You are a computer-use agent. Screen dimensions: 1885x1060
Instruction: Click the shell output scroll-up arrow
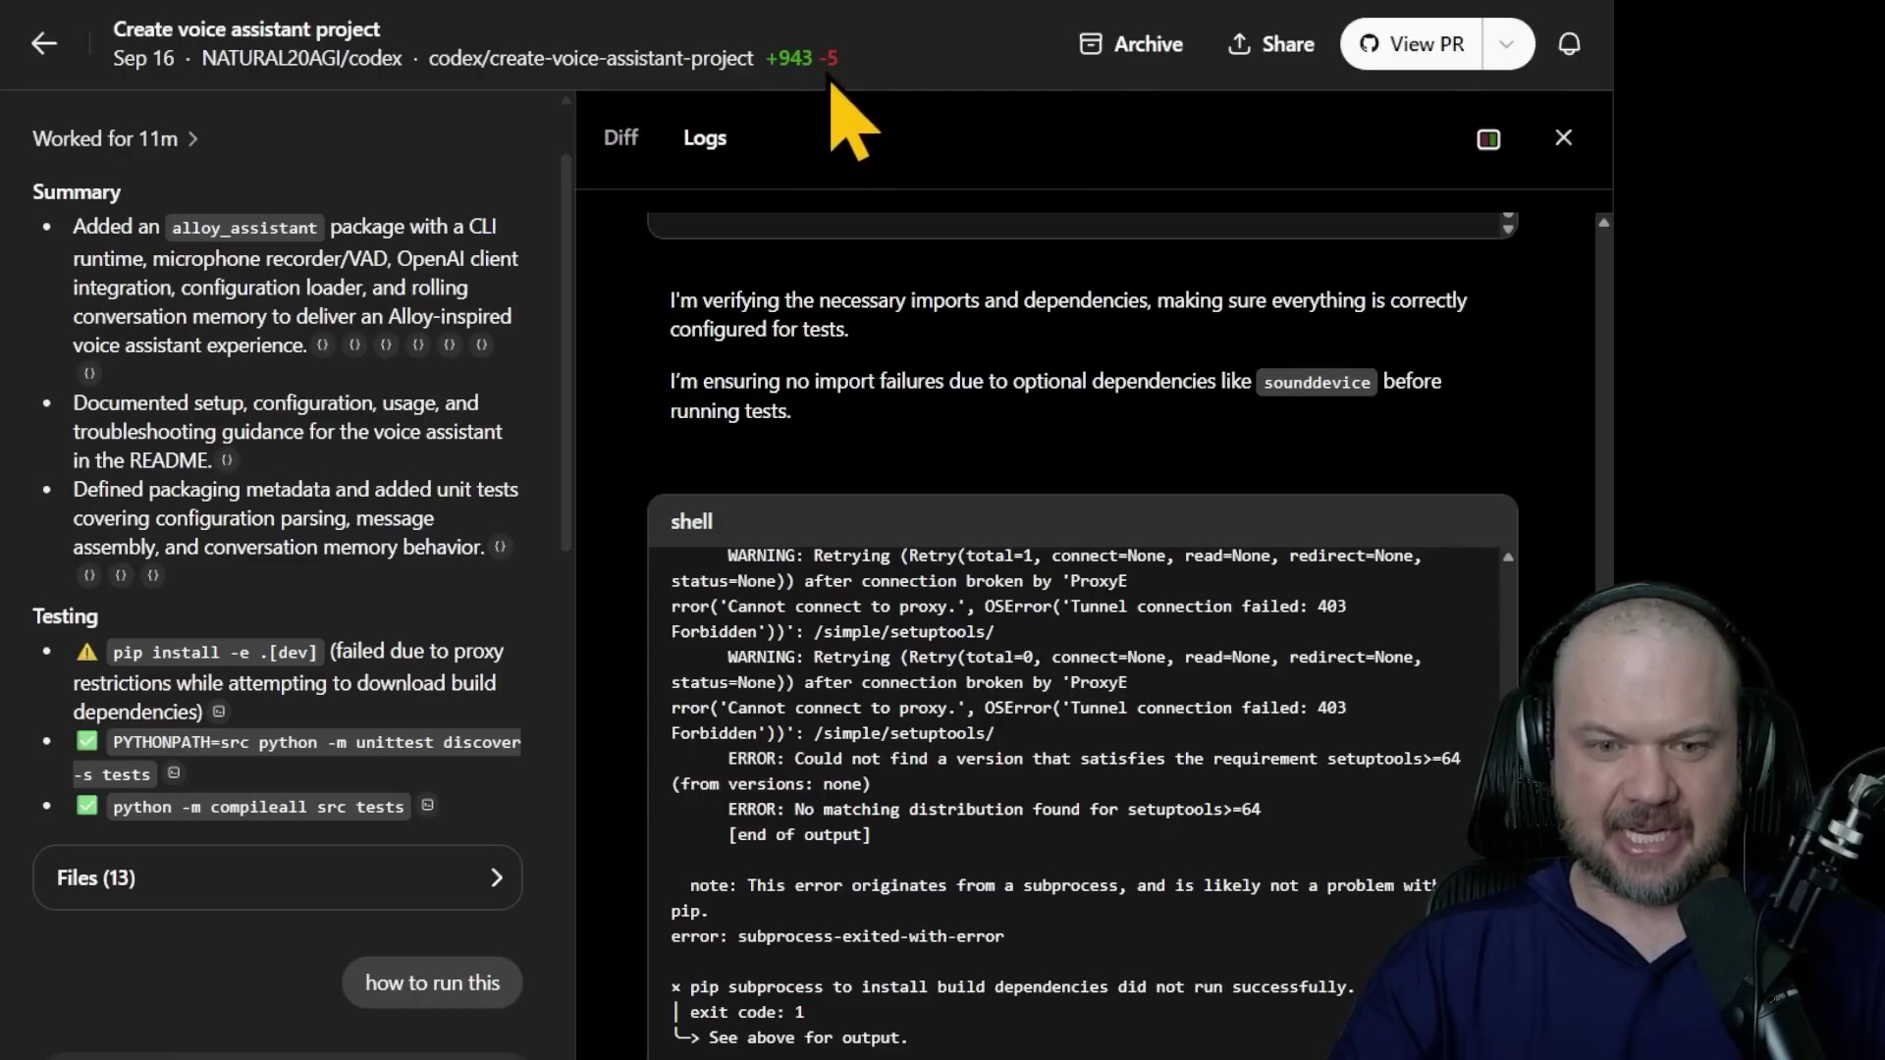click(x=1508, y=557)
